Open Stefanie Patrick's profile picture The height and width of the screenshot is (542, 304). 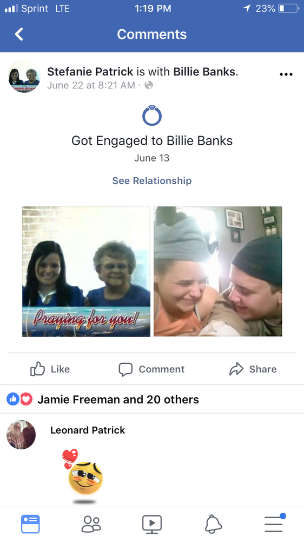click(24, 76)
